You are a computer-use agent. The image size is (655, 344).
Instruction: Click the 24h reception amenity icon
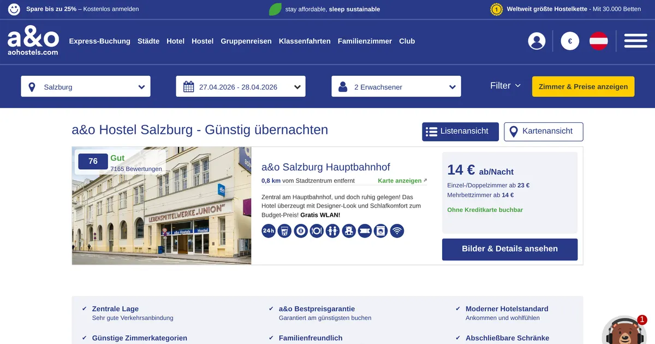point(269,231)
